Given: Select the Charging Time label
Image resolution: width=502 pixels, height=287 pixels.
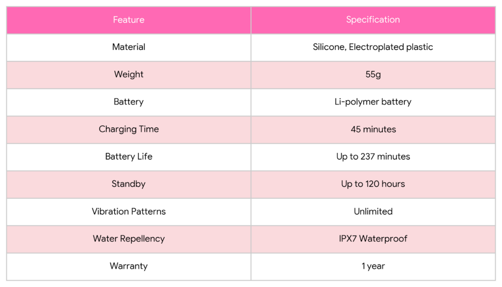Looking at the screenshot, I should tap(128, 130).
